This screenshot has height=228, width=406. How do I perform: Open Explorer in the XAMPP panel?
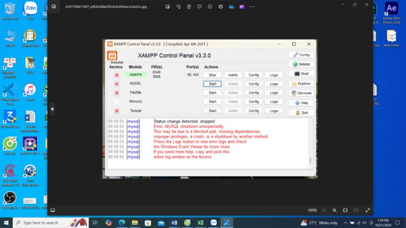point(301,83)
